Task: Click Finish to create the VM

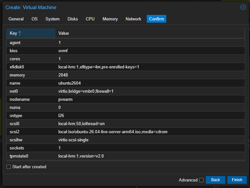Action: (237, 180)
